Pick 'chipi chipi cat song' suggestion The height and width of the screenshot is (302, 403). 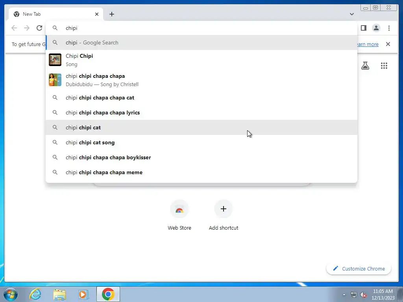(x=201, y=142)
